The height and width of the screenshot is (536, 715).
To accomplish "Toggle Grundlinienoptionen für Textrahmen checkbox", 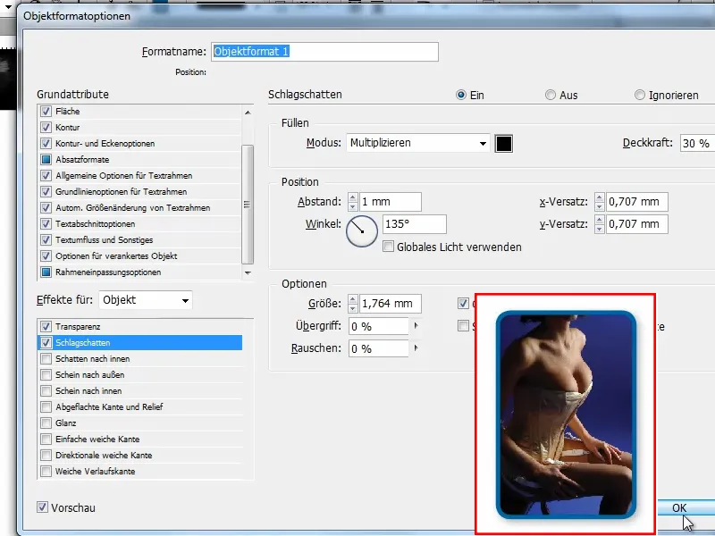I will tap(46, 191).
